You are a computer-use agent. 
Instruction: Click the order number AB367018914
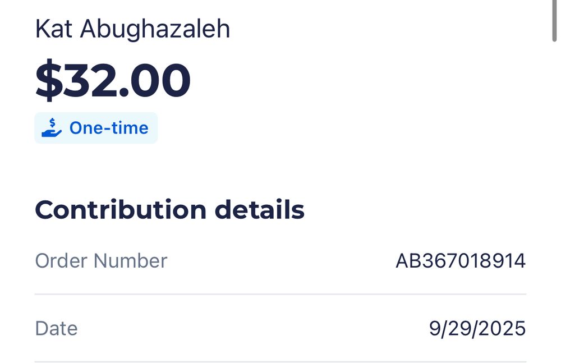coord(461,260)
